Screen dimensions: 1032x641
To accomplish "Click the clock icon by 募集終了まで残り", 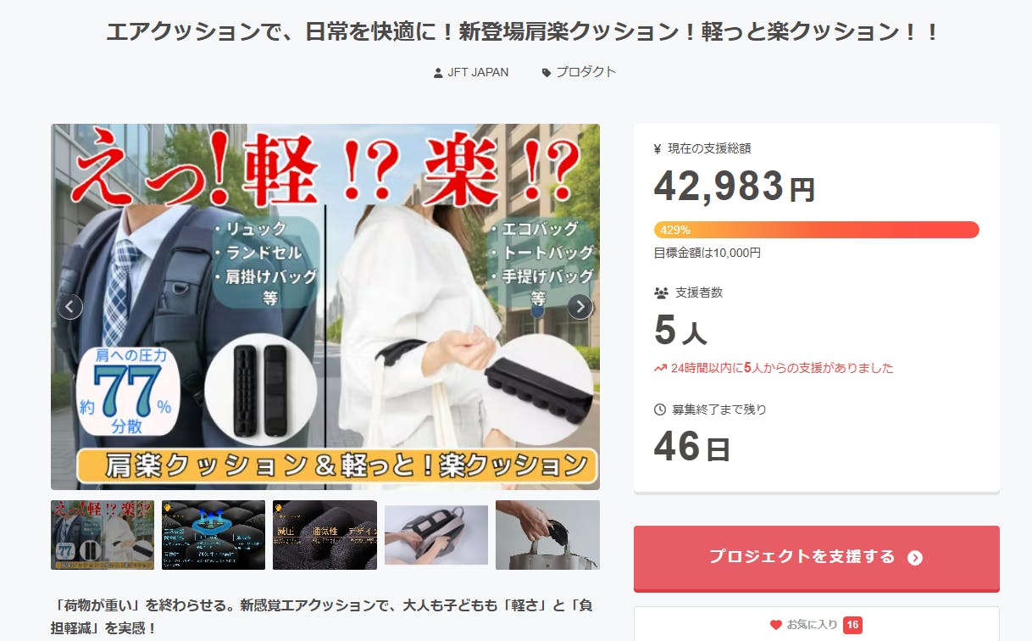I will [660, 410].
